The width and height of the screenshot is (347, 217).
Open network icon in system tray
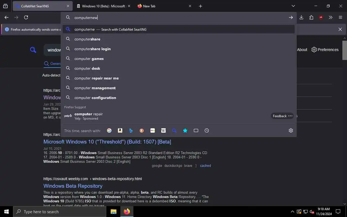[x=305, y=212]
